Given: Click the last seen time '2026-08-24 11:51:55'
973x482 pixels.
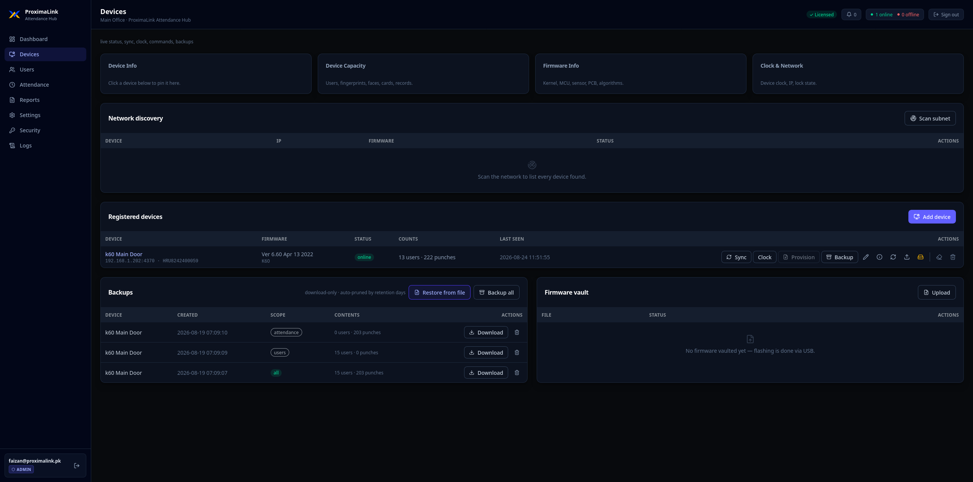Looking at the screenshot, I should (525, 257).
